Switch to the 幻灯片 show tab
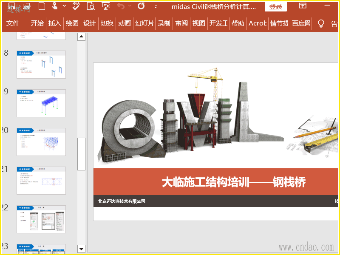Viewport: 340px width, 255px height. pos(144,23)
